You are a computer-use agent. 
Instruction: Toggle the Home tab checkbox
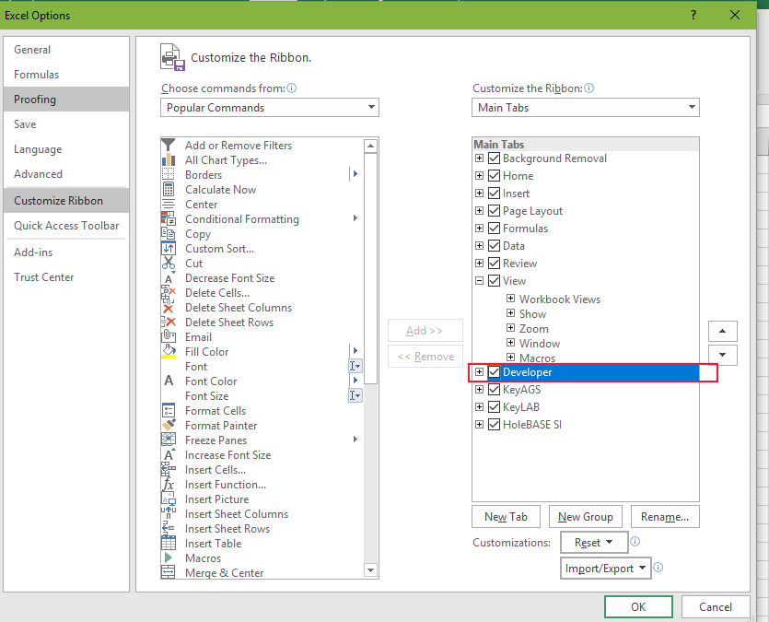[x=494, y=176]
